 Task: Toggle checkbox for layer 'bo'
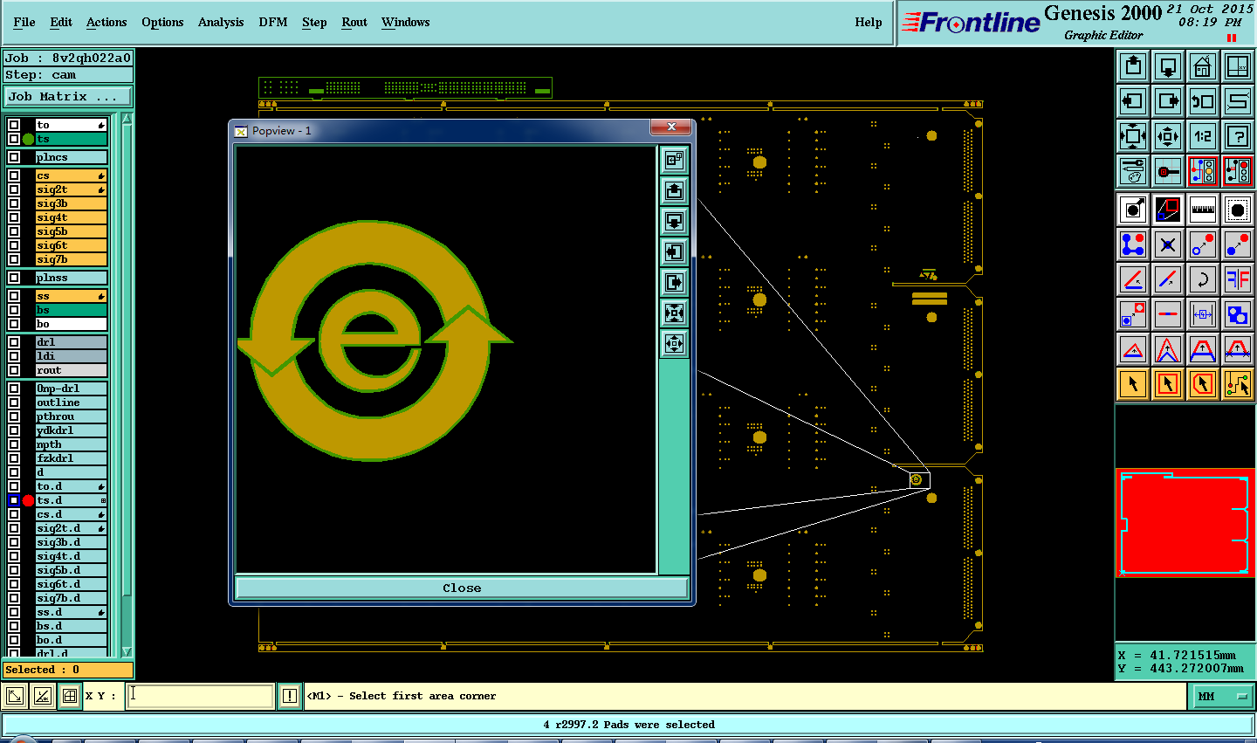pos(14,324)
